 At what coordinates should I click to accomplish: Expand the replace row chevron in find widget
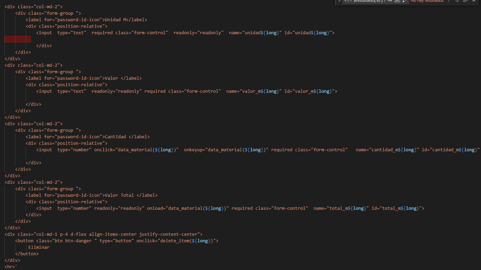(x=339, y=1)
